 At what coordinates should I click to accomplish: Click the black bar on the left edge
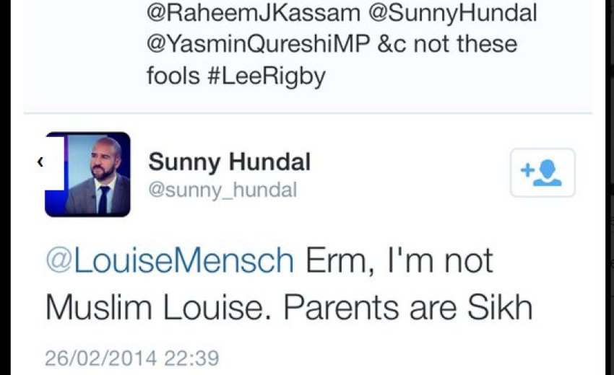click(7, 187)
